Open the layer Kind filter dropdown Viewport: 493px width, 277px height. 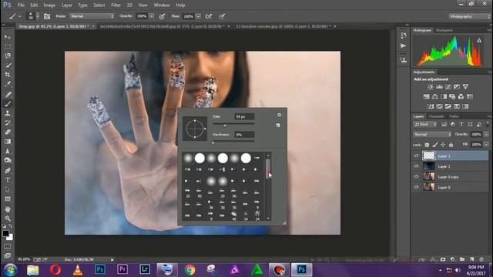point(425,125)
